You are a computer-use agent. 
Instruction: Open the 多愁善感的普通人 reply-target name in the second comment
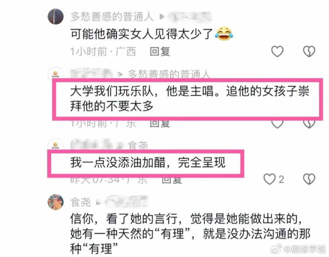(x=169, y=74)
